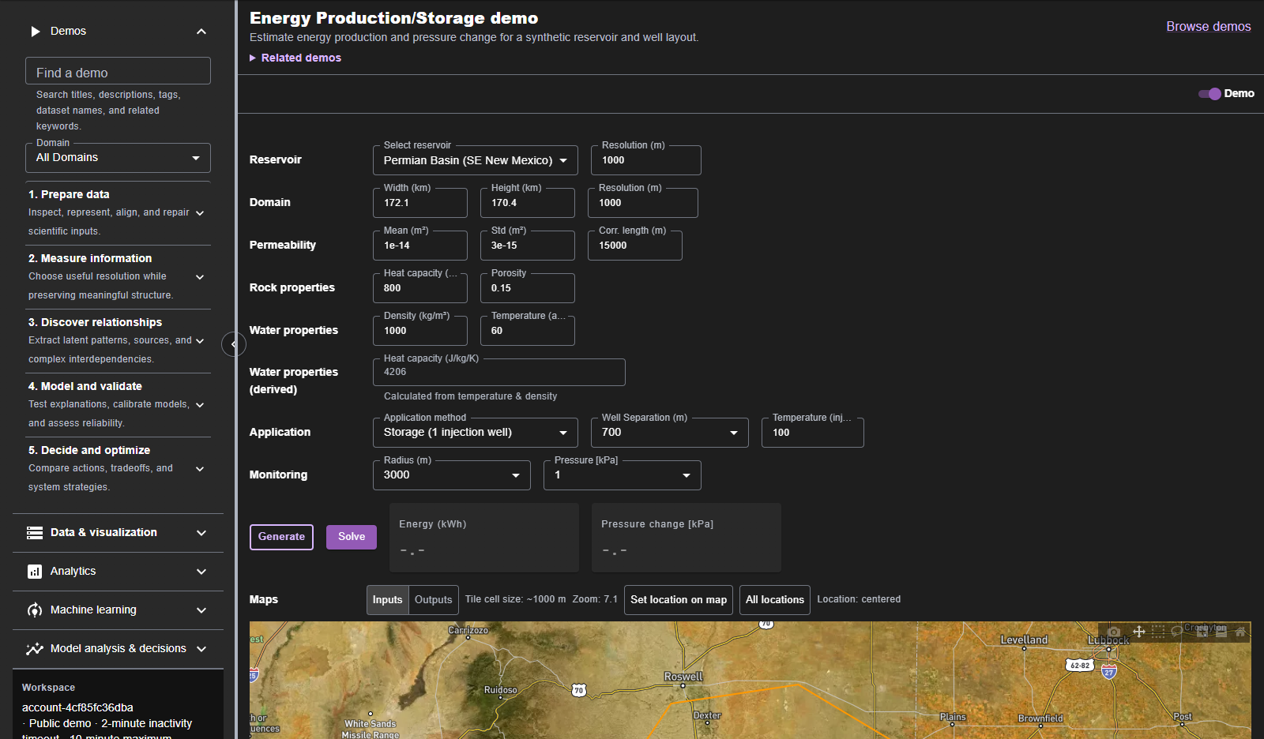This screenshot has width=1264, height=739.
Task: Open the Monitoring Radius dropdown
Action: pyautogui.click(x=452, y=475)
